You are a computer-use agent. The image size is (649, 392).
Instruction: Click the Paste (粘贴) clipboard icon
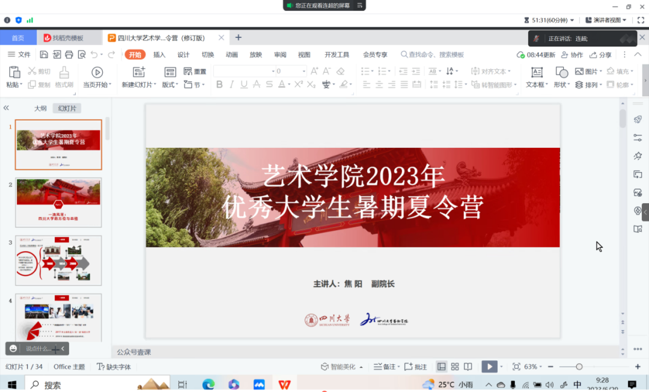pyautogui.click(x=14, y=72)
